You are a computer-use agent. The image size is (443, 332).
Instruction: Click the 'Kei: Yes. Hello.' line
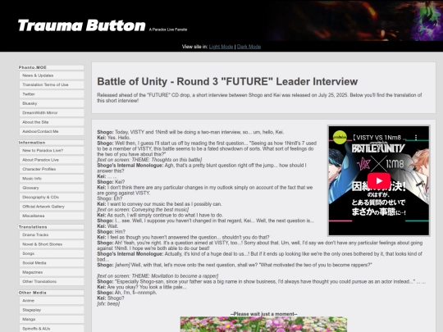click(x=113, y=138)
